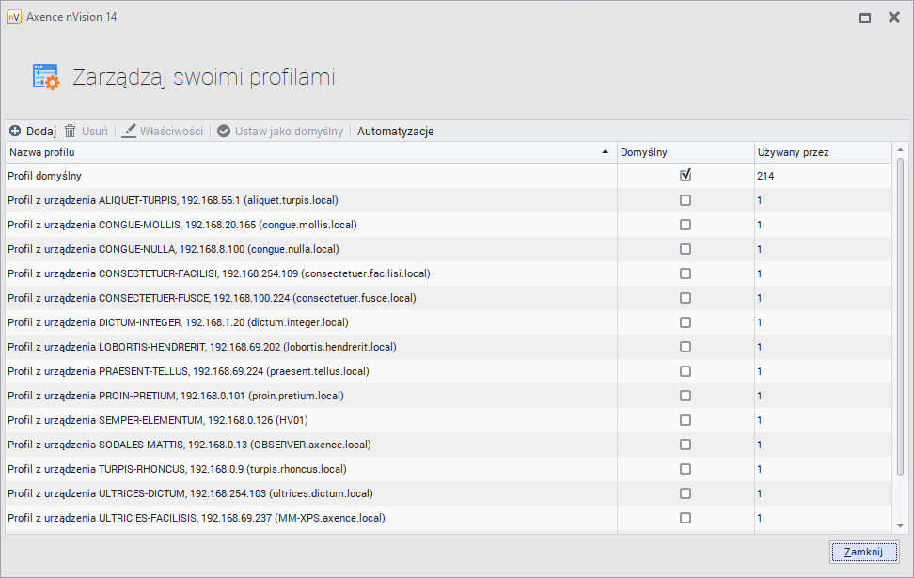Viewport: 914px width, 578px height.
Task: Uncheck Domyślny for Profil domyślny
Action: (x=685, y=176)
